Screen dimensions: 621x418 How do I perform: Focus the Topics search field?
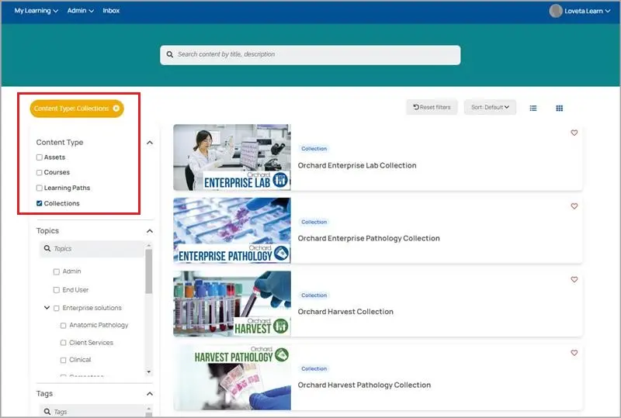92,249
